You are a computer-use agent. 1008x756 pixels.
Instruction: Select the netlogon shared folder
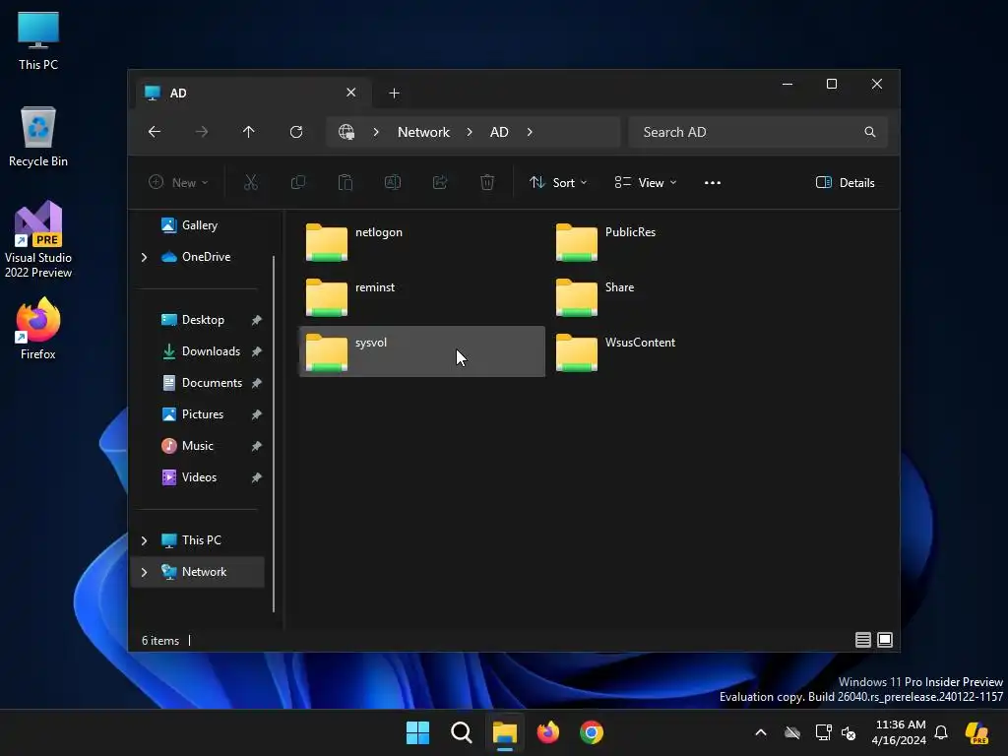[421, 242]
